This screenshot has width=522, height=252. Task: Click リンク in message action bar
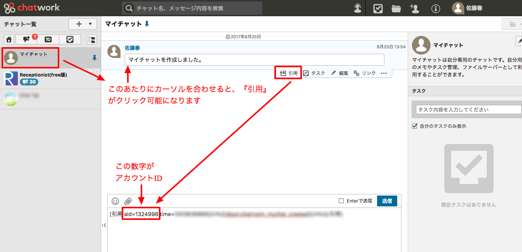pyautogui.click(x=365, y=73)
